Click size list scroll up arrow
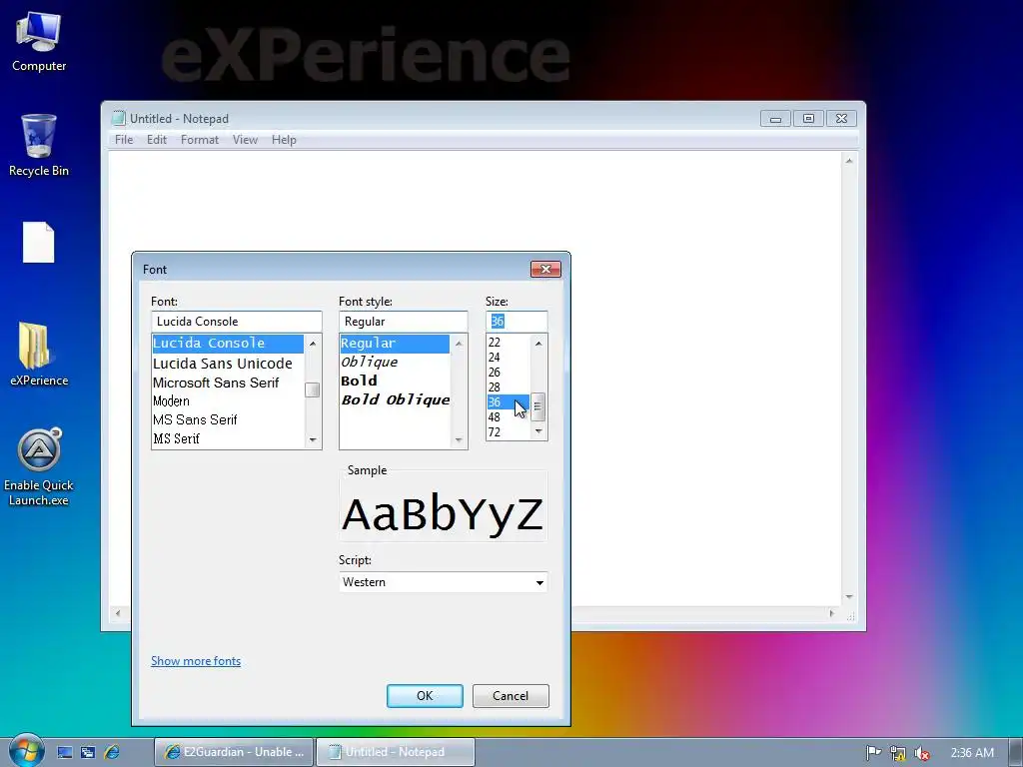Viewport: 1023px width, 767px height. [x=538, y=344]
